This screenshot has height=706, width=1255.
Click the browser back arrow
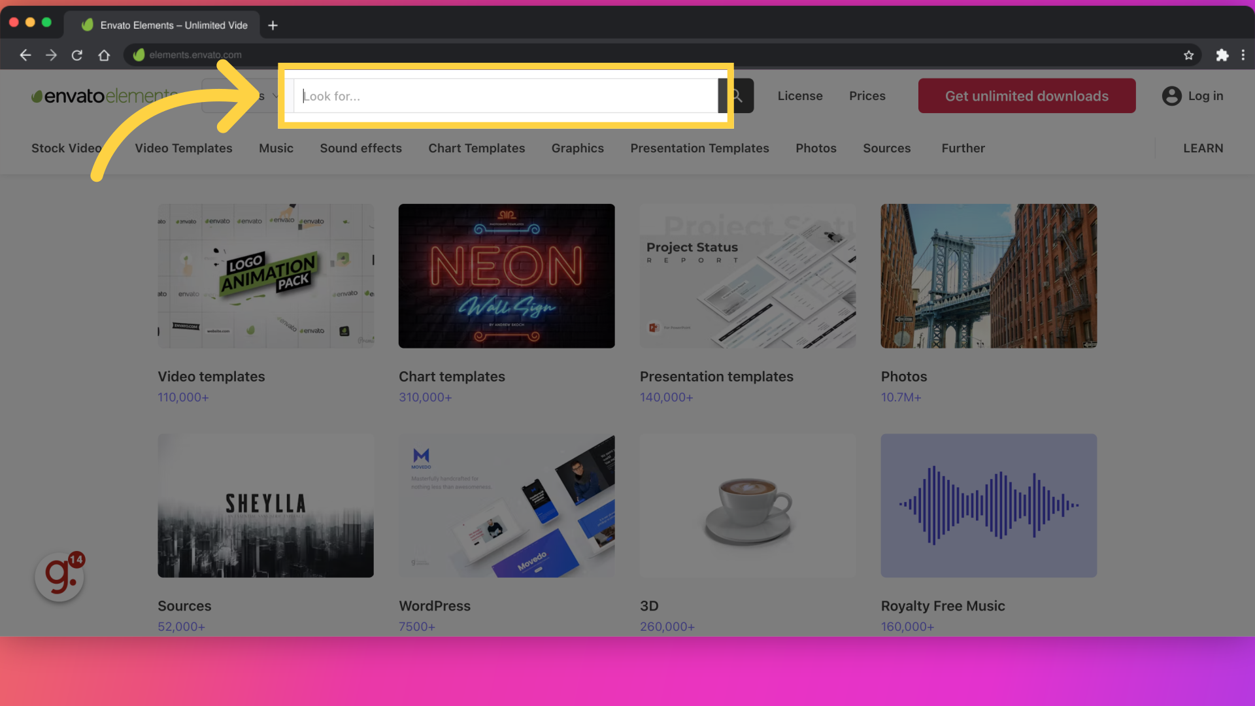coord(25,55)
